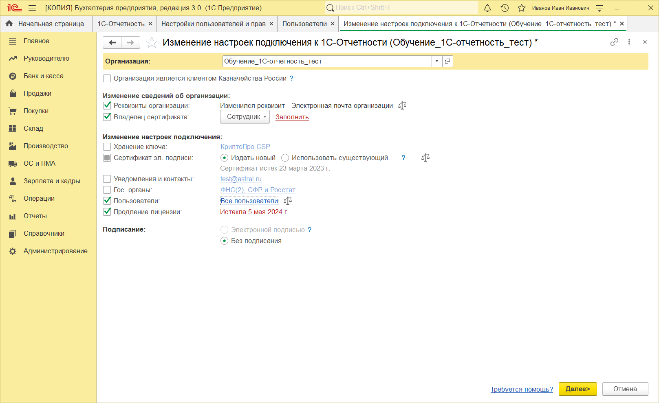The height and width of the screenshot is (403, 659).
Task: Click into the Поиск Ctrl+Shift+F search field
Action: (401, 8)
